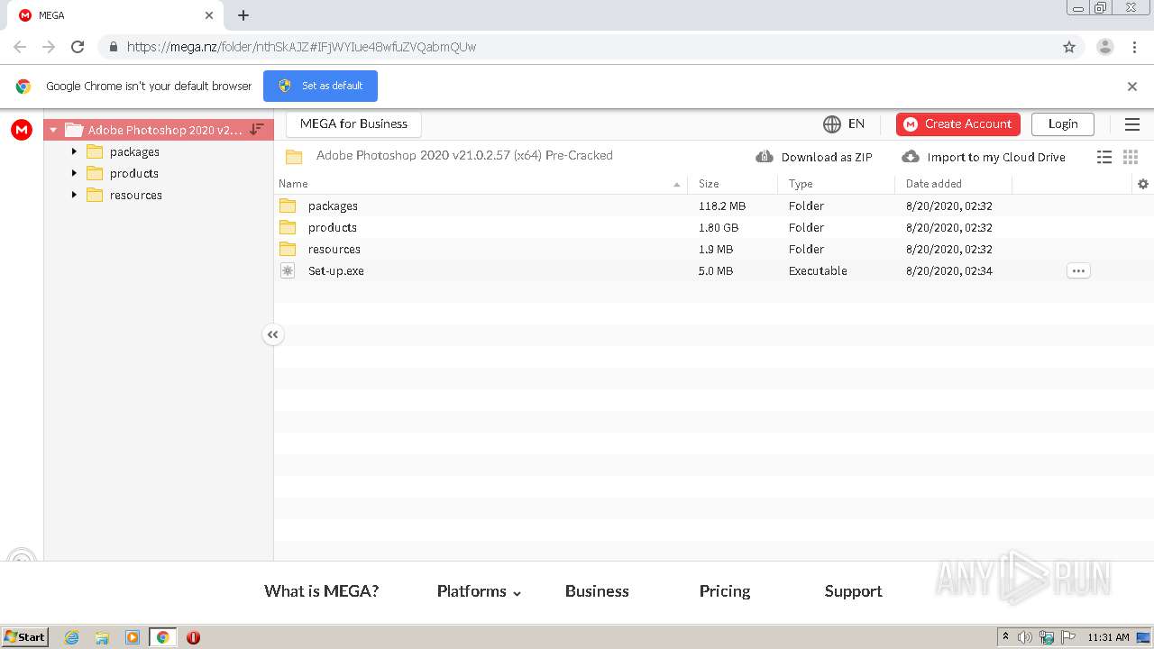1154x649 pixels.
Task: Expand the products folder in the tree
Action: 74,173
